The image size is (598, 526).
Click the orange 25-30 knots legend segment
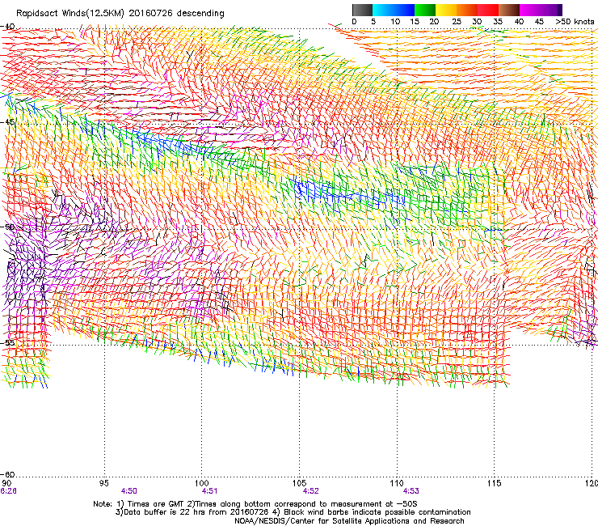coord(467,10)
